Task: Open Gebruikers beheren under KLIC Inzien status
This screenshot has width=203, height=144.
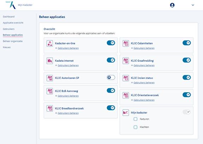Action: (144, 82)
